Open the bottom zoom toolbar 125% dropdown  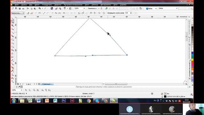[21, 90]
